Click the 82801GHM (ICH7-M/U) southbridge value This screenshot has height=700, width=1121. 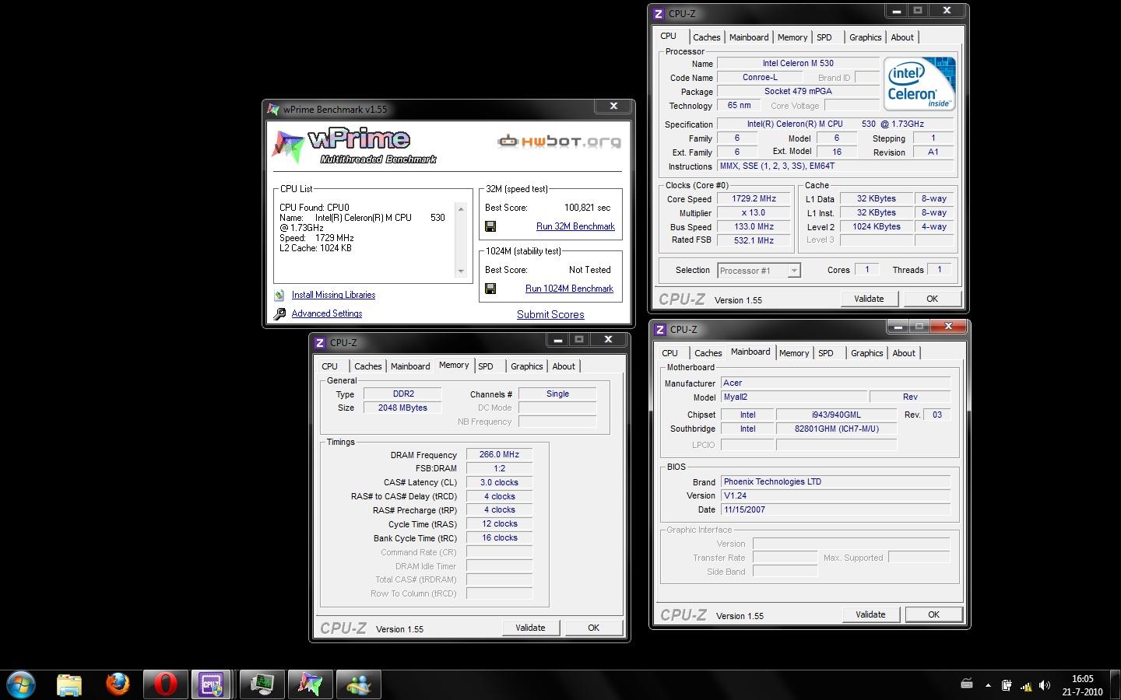(x=836, y=429)
